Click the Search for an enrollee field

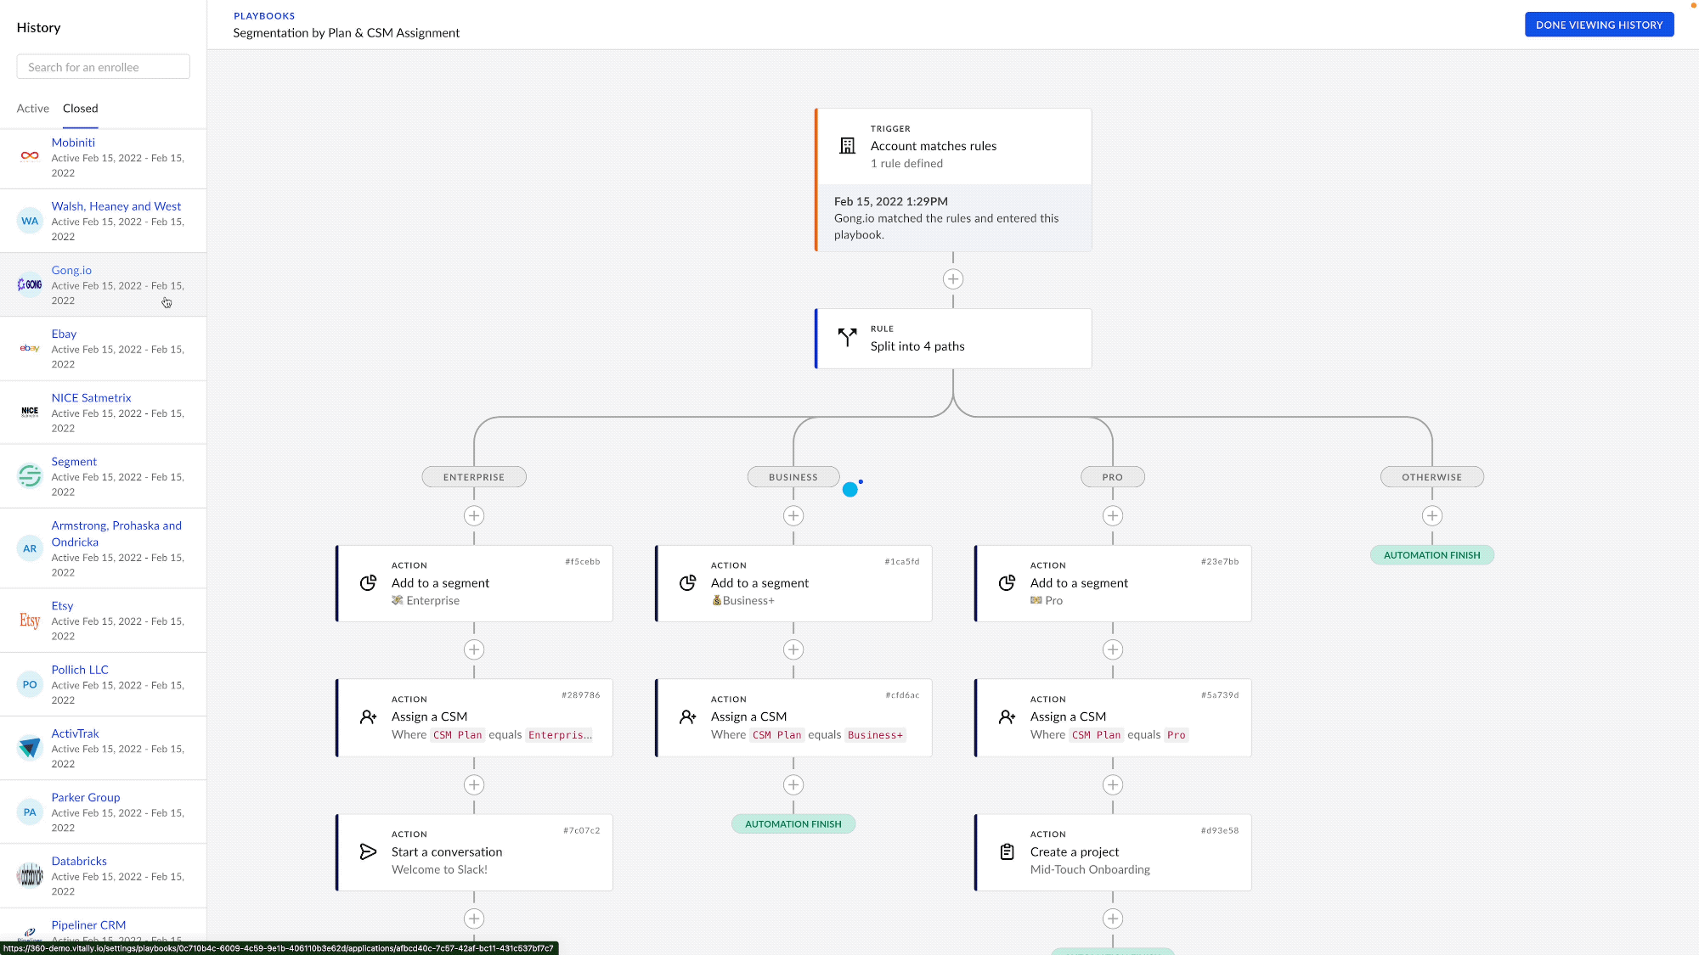tap(104, 67)
